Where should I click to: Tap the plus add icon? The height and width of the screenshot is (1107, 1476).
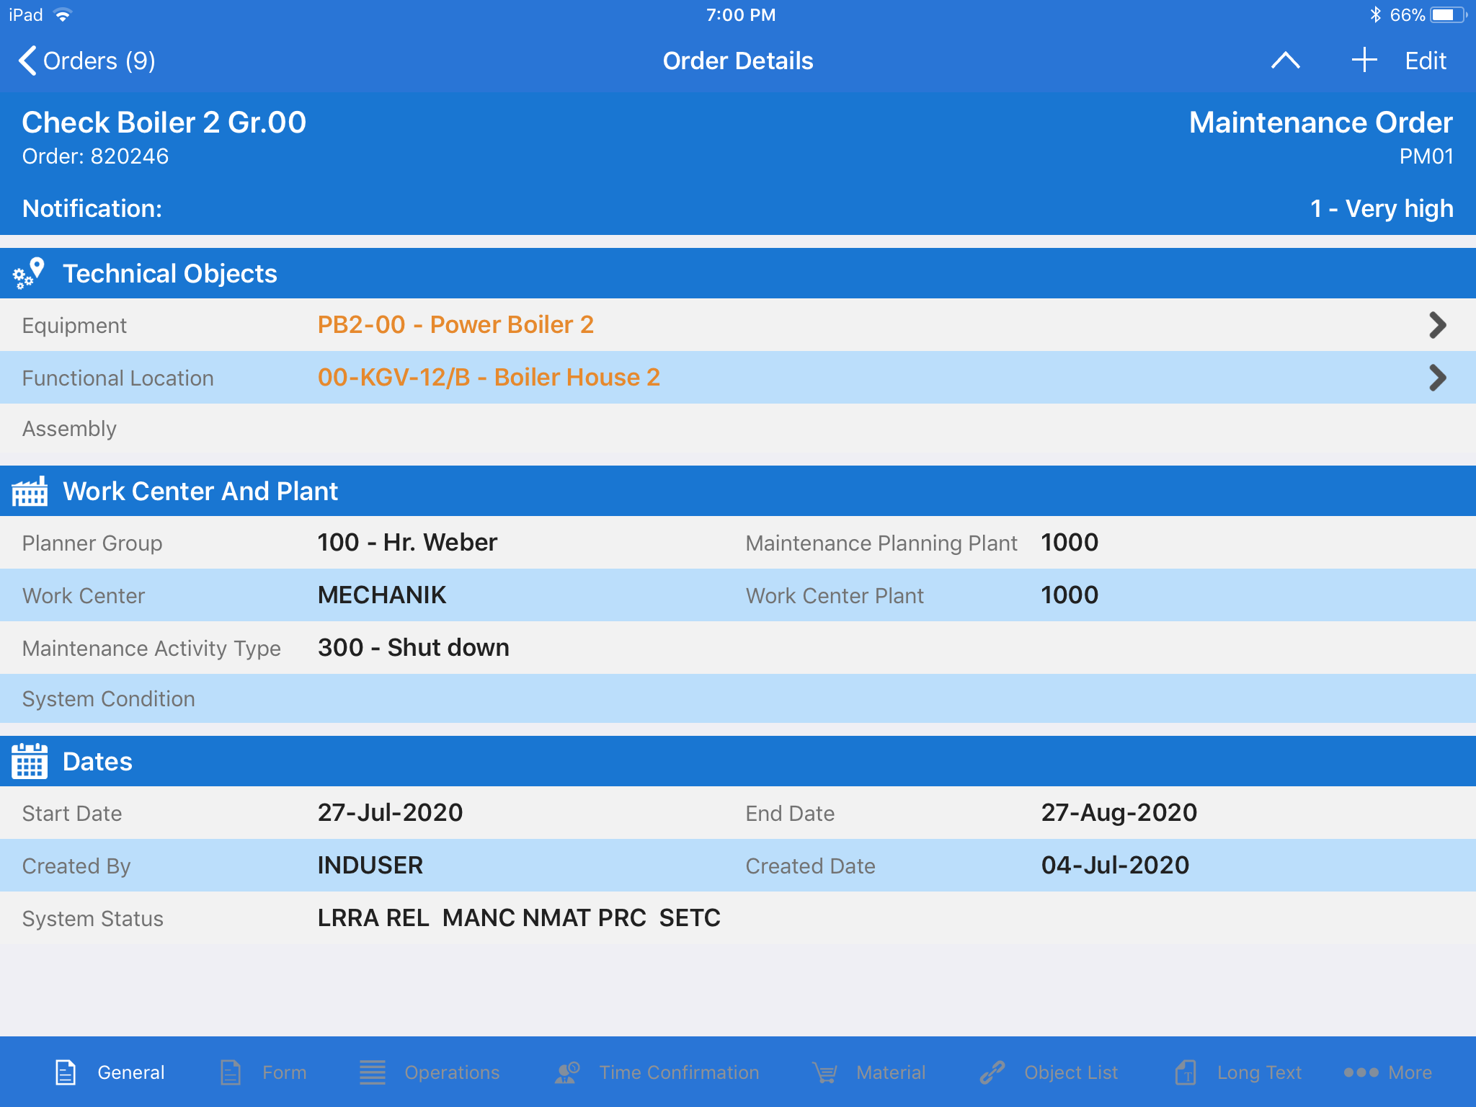1364,61
